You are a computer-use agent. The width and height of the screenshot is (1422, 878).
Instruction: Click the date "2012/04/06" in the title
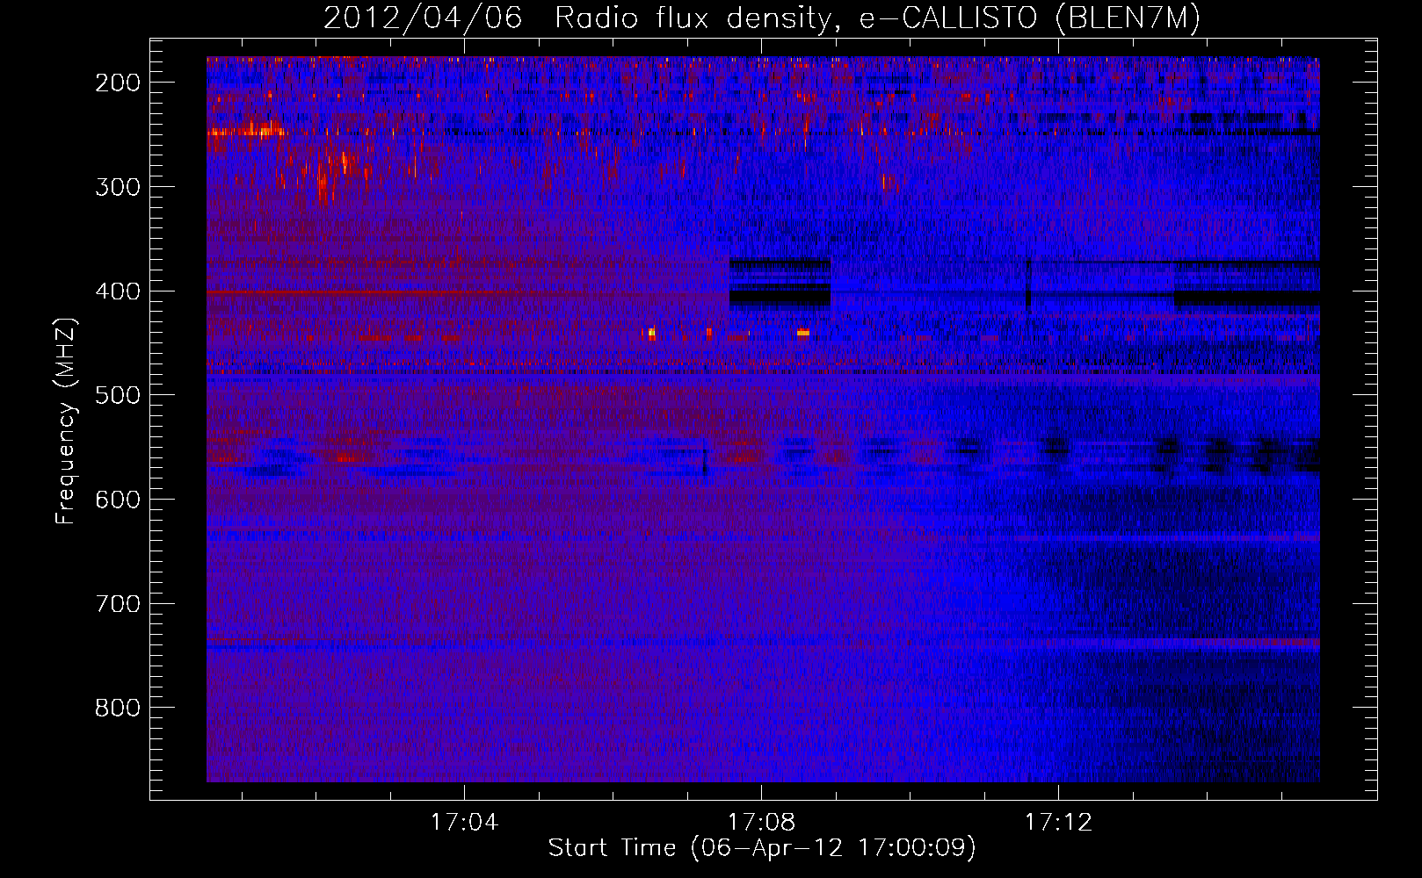[x=423, y=18]
